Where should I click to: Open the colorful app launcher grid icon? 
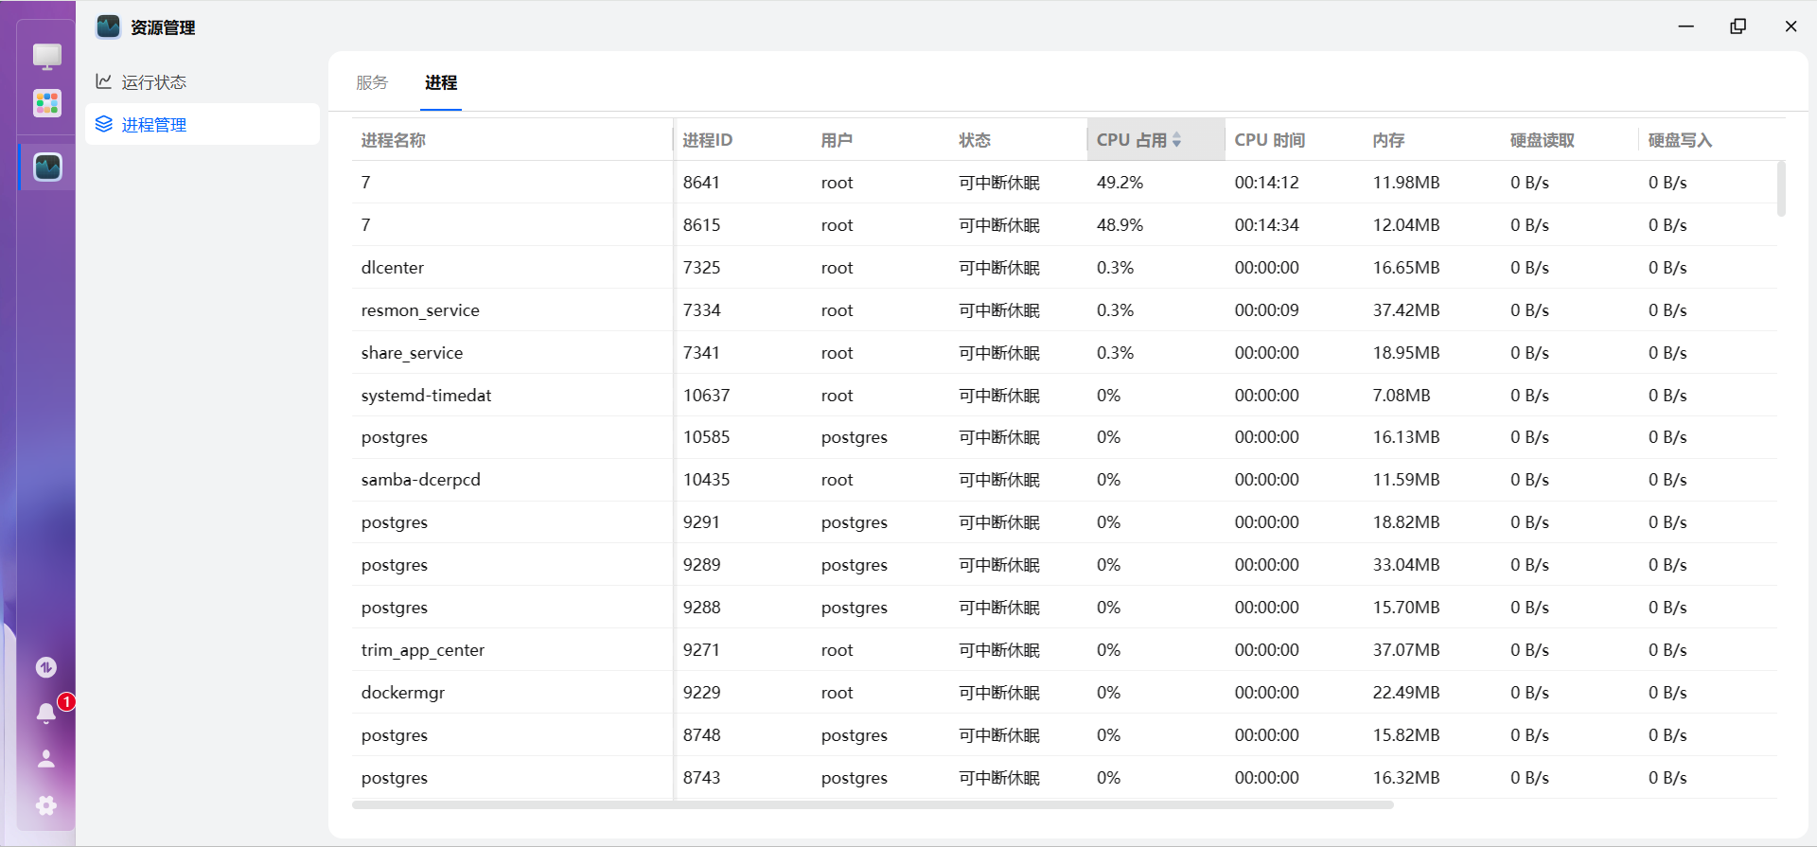coord(47,103)
